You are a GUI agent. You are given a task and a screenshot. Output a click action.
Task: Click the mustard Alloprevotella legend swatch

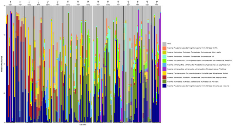(164, 52)
